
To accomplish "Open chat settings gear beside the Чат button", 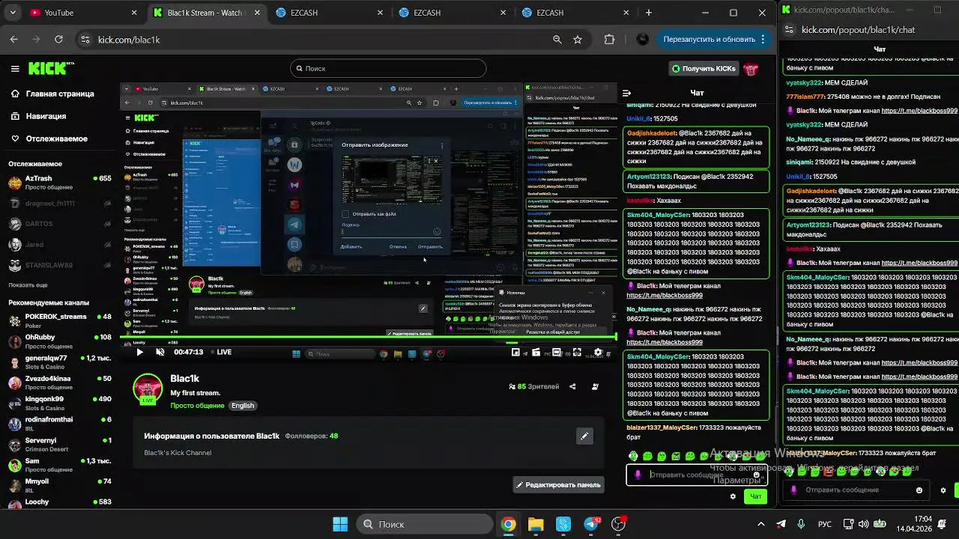I will pyautogui.click(x=733, y=496).
